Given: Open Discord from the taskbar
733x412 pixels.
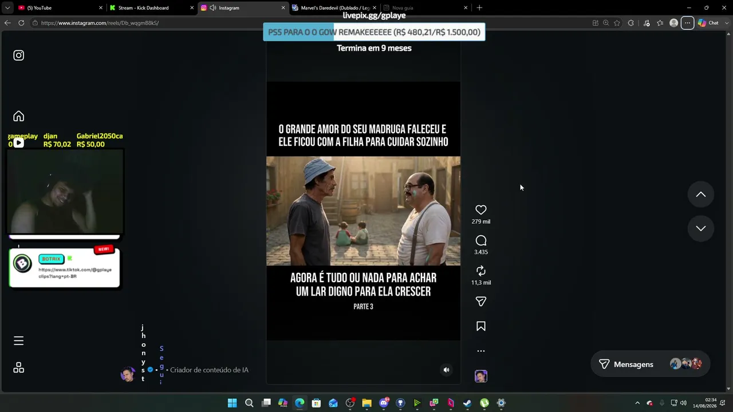Looking at the screenshot, I should [384, 403].
